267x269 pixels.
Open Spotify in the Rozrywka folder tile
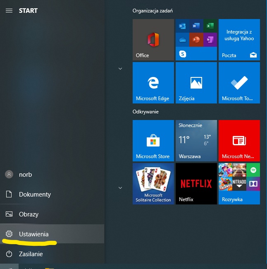253,170
